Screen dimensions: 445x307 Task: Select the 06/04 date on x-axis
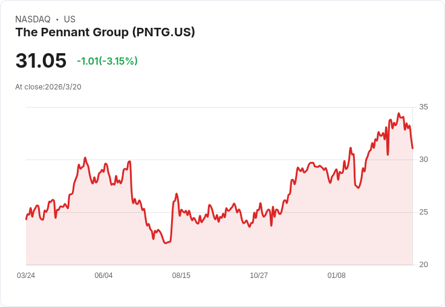[103, 276]
